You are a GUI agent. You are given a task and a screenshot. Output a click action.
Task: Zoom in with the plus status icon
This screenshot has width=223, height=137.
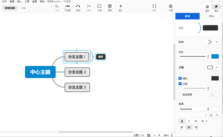click(x=159, y=135)
